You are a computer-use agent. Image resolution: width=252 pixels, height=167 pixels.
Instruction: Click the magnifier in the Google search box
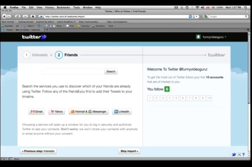246,16
